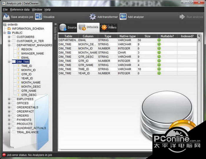Screen dimensions: 206x159
Task: Open the Window menu
Action: point(37,10)
